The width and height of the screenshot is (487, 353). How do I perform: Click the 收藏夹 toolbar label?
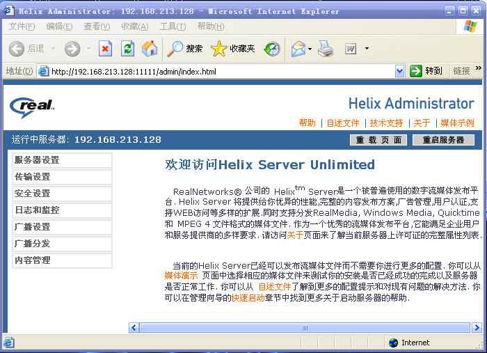click(x=242, y=49)
